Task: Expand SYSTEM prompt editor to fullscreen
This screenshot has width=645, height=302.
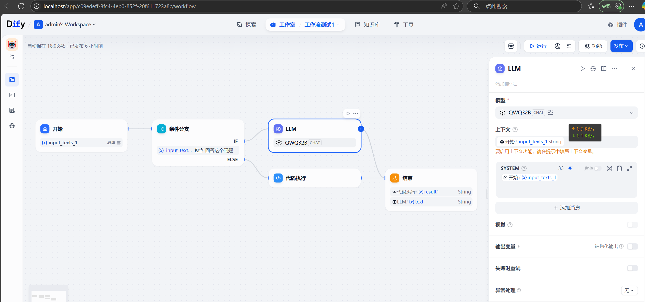Action: 629,168
